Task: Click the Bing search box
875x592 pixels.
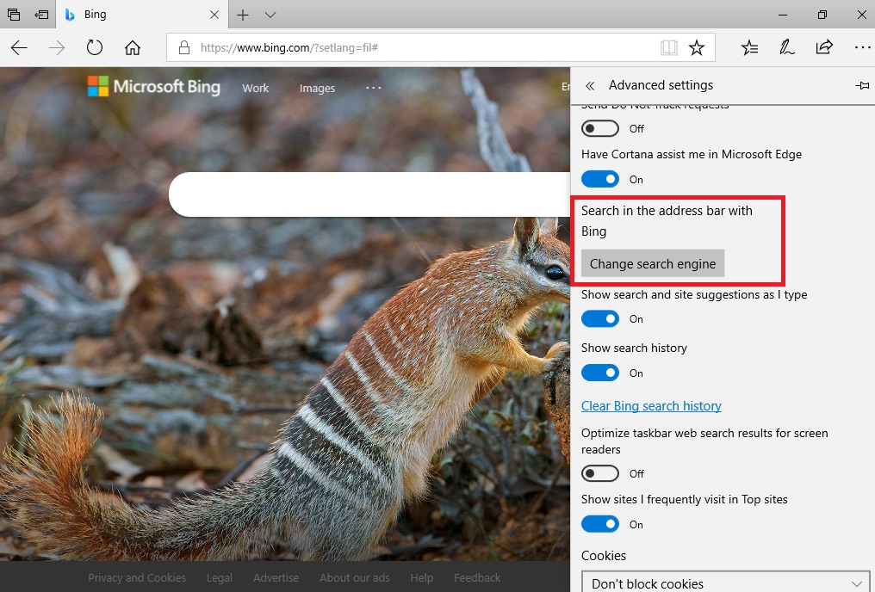Action: pyautogui.click(x=362, y=194)
